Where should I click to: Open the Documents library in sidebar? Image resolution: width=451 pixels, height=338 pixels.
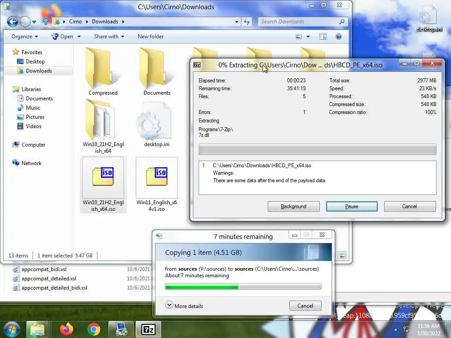(35, 98)
